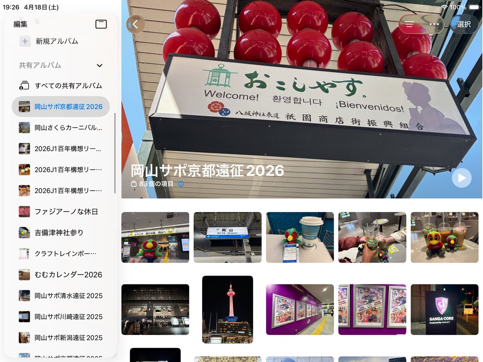
Task: Open the Kyoto Tower night photo thumbnail
Action: pyautogui.click(x=227, y=309)
